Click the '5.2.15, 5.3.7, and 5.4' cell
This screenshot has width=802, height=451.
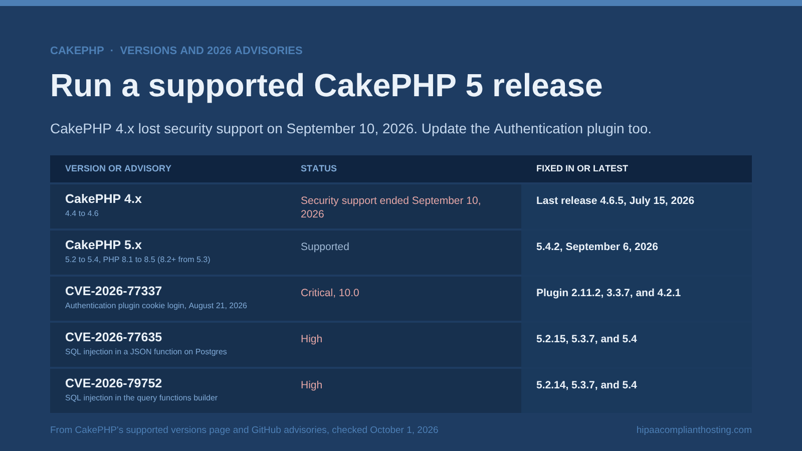[586, 339]
